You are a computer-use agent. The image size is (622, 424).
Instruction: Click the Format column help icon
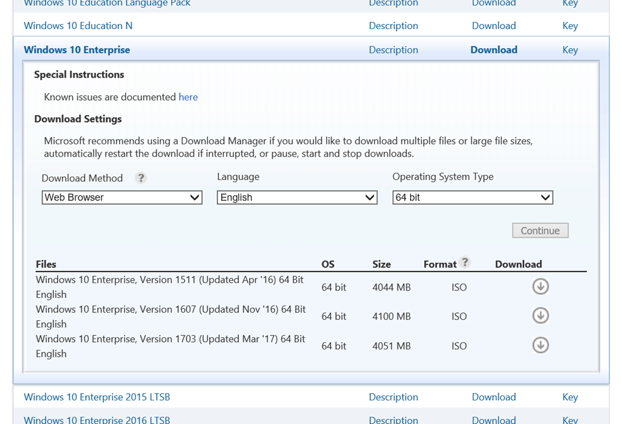pos(465,263)
